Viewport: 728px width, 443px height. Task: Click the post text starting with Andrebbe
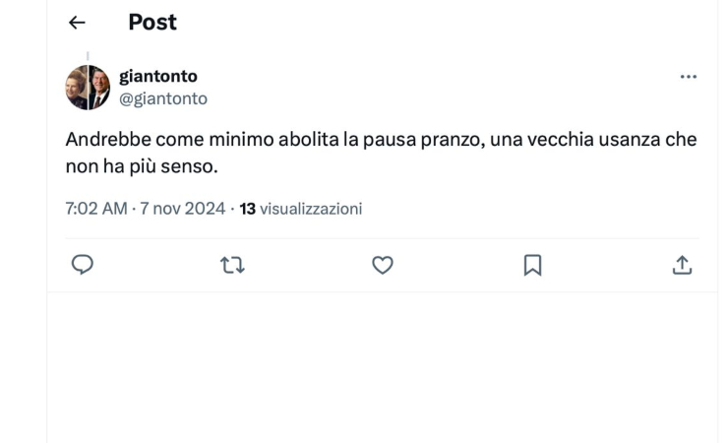point(381,153)
